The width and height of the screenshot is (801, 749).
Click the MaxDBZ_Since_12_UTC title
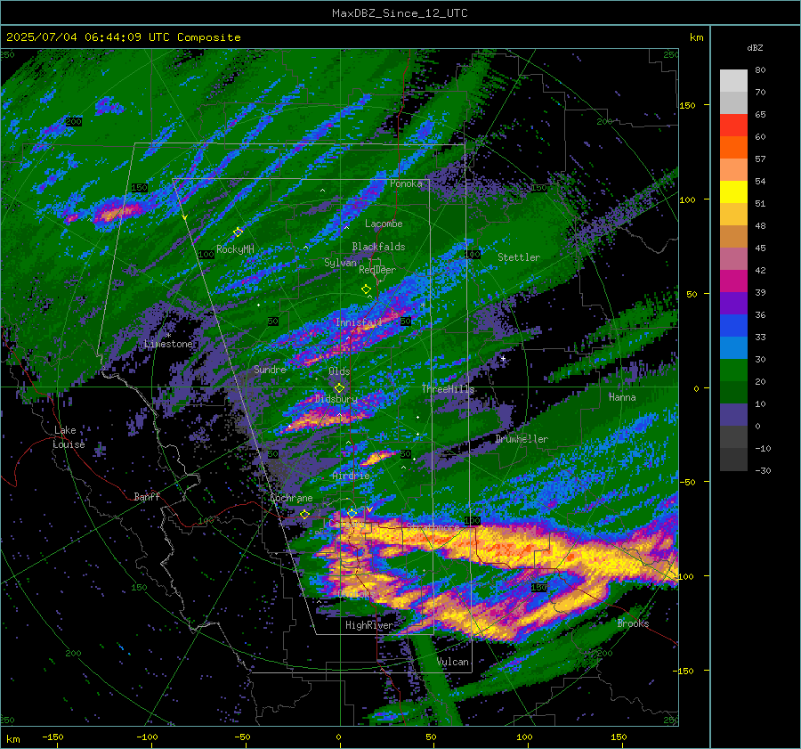pos(400,13)
